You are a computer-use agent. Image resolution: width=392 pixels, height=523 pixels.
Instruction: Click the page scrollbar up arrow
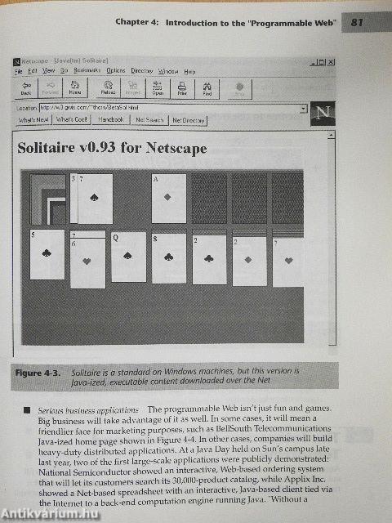coord(332,135)
